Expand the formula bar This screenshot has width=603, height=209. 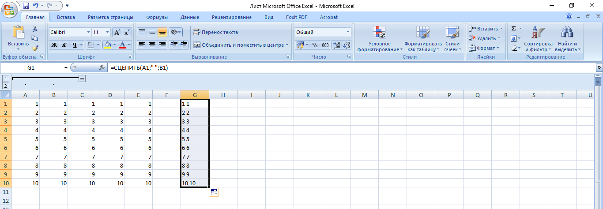599,67
